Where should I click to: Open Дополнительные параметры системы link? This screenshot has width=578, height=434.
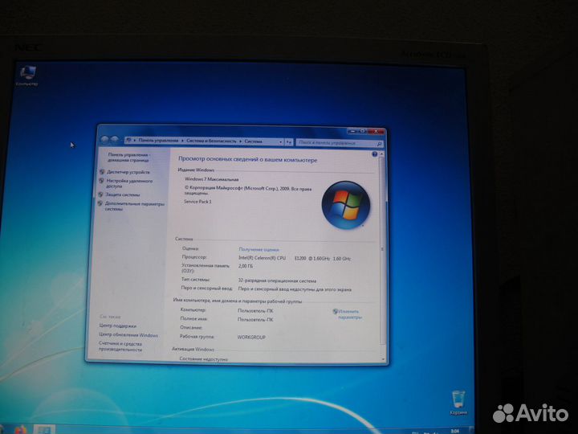pyautogui.click(x=135, y=207)
